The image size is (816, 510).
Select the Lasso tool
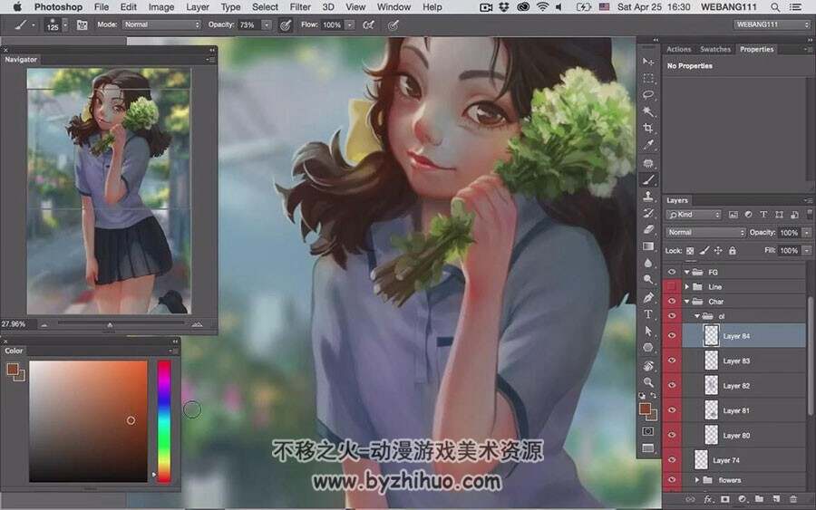coord(648,95)
